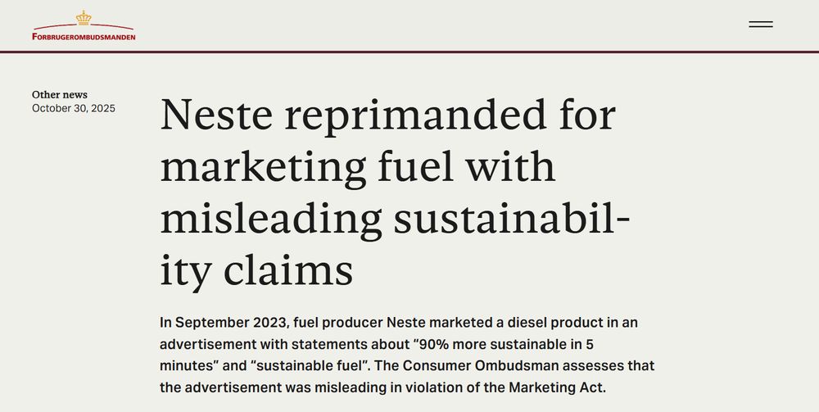Click the dark red header divider line

409,52
